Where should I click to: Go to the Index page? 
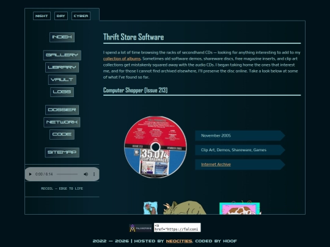(62, 37)
